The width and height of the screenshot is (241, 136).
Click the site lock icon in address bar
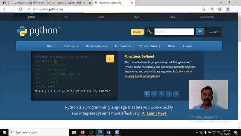click(29, 9)
